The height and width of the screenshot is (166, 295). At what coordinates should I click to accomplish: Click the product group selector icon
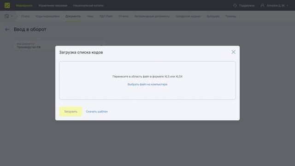pyautogui.click(x=7, y=16)
